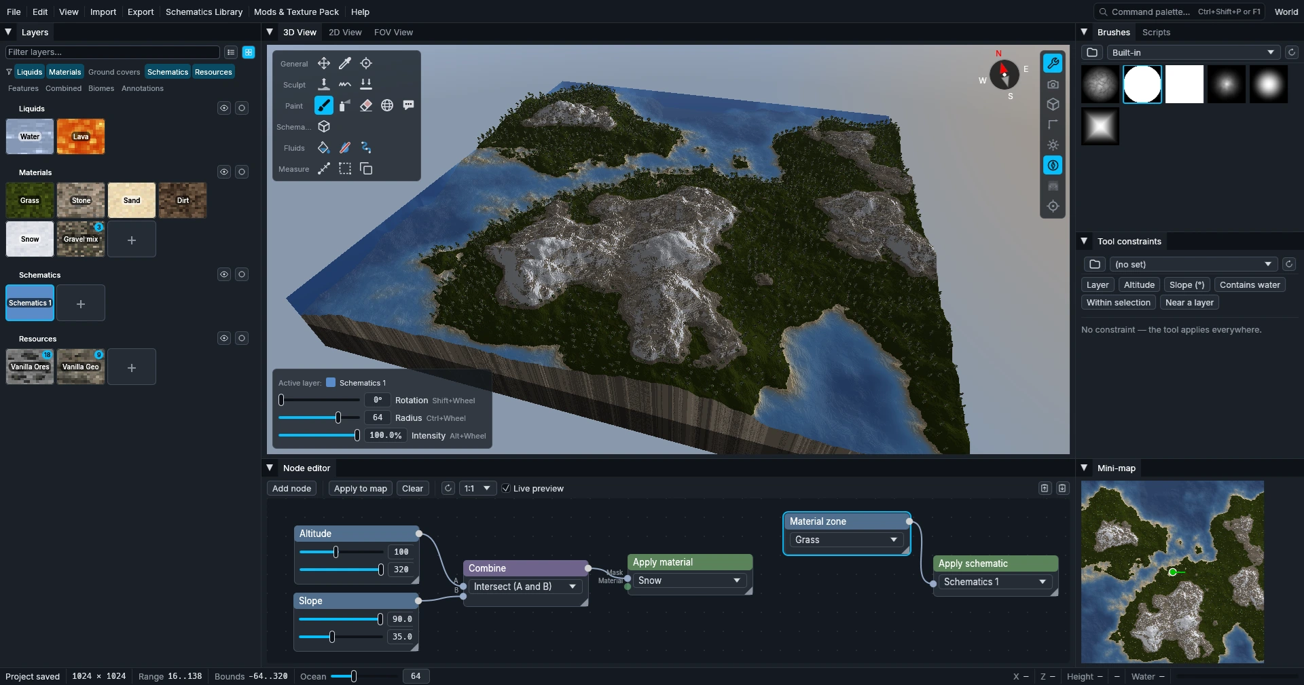Open the Combine node mode dropdown
Screen dimensions: 1304x685
525,587
